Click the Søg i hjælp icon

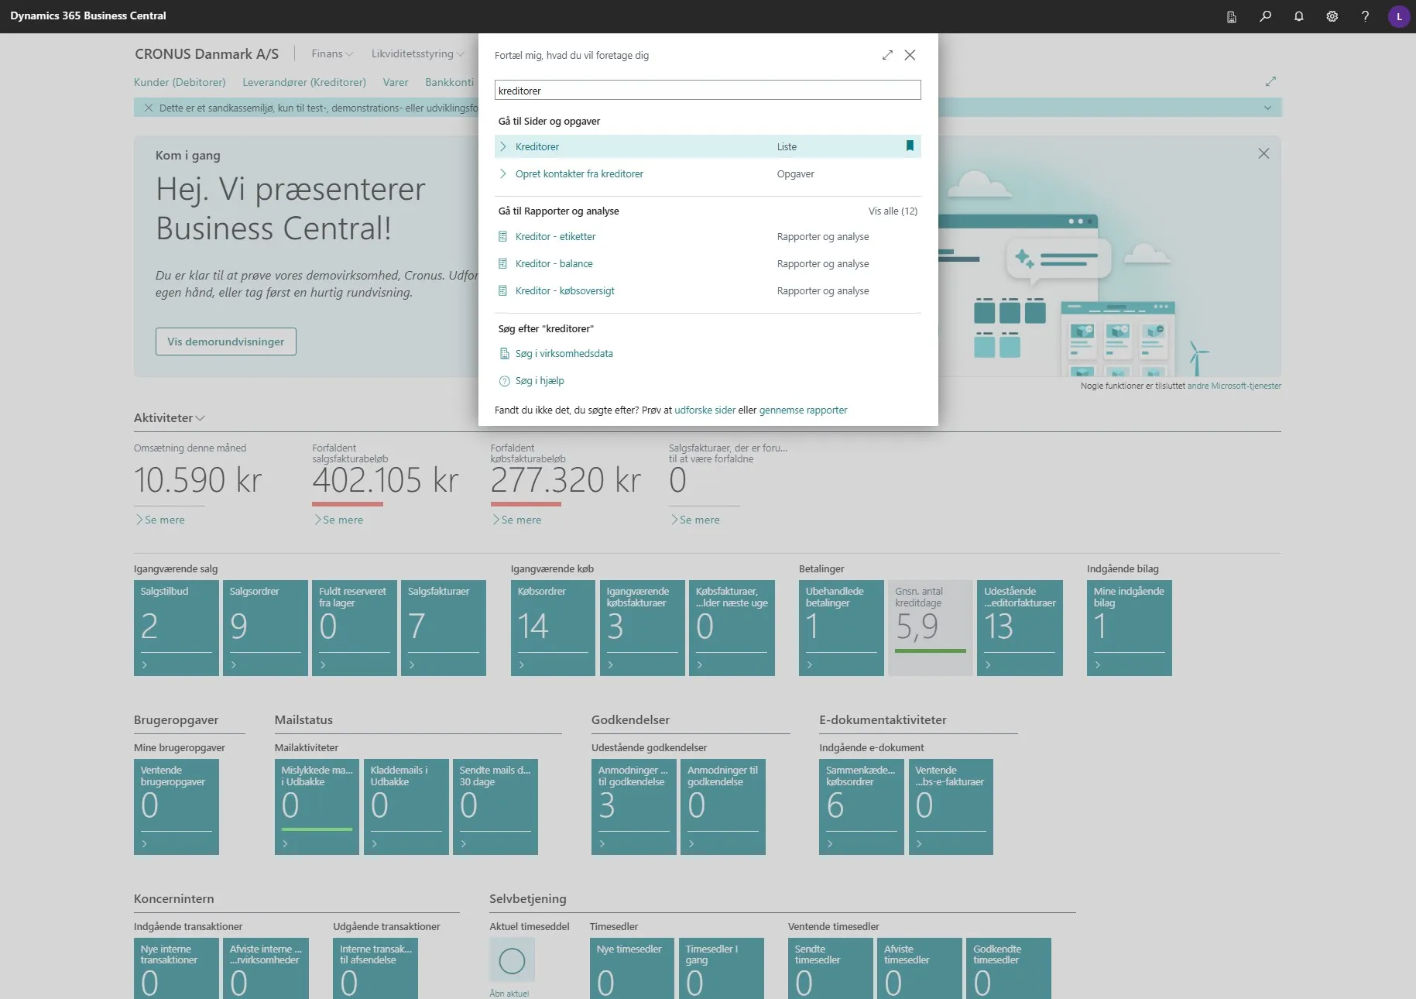coord(504,381)
